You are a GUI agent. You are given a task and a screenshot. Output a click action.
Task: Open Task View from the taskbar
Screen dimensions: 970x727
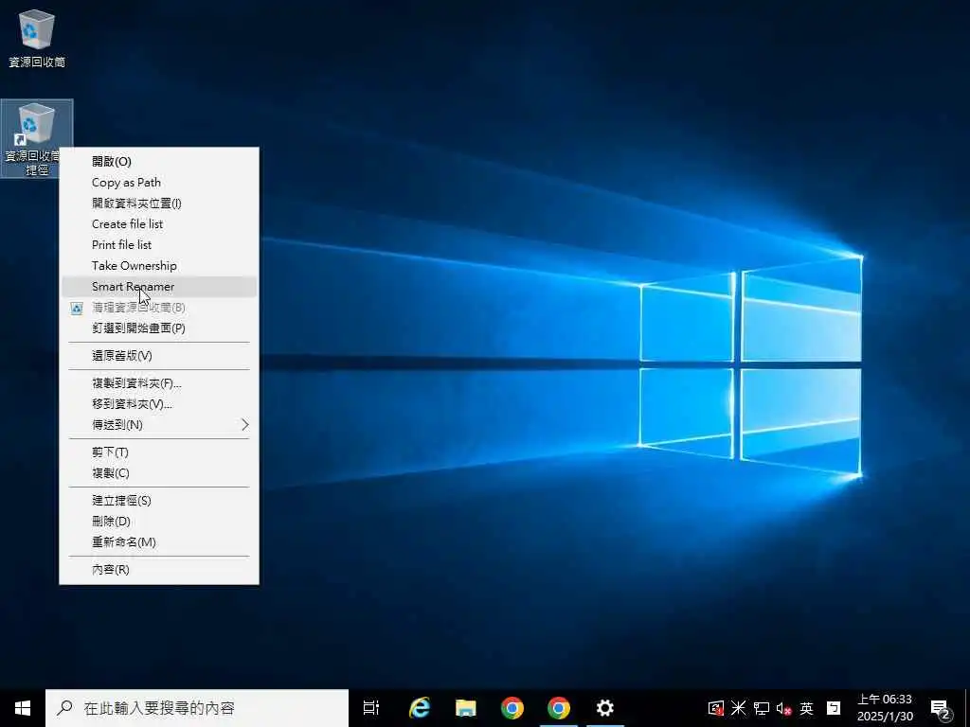click(x=371, y=708)
